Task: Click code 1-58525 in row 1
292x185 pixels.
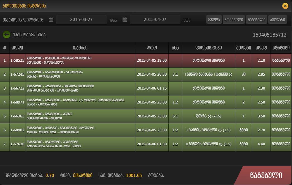Action: click(17, 60)
